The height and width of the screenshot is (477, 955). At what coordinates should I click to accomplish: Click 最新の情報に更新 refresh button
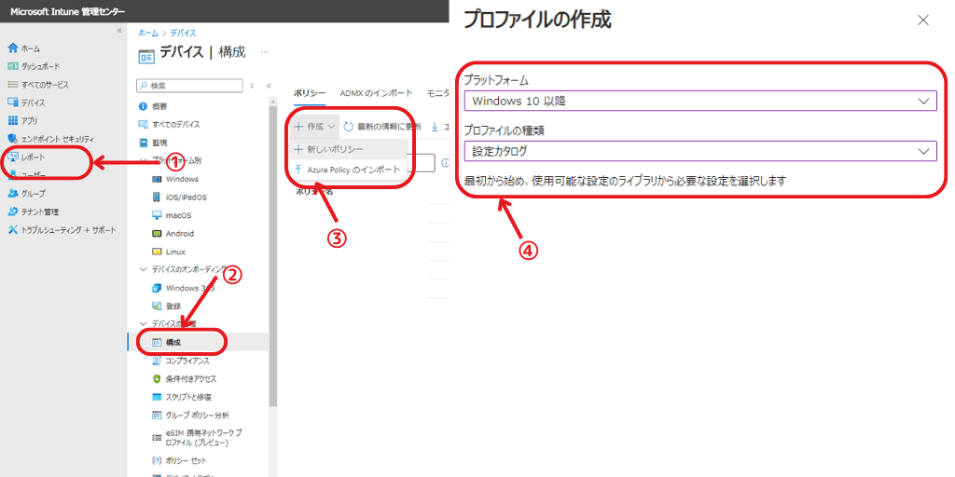pos(382,127)
